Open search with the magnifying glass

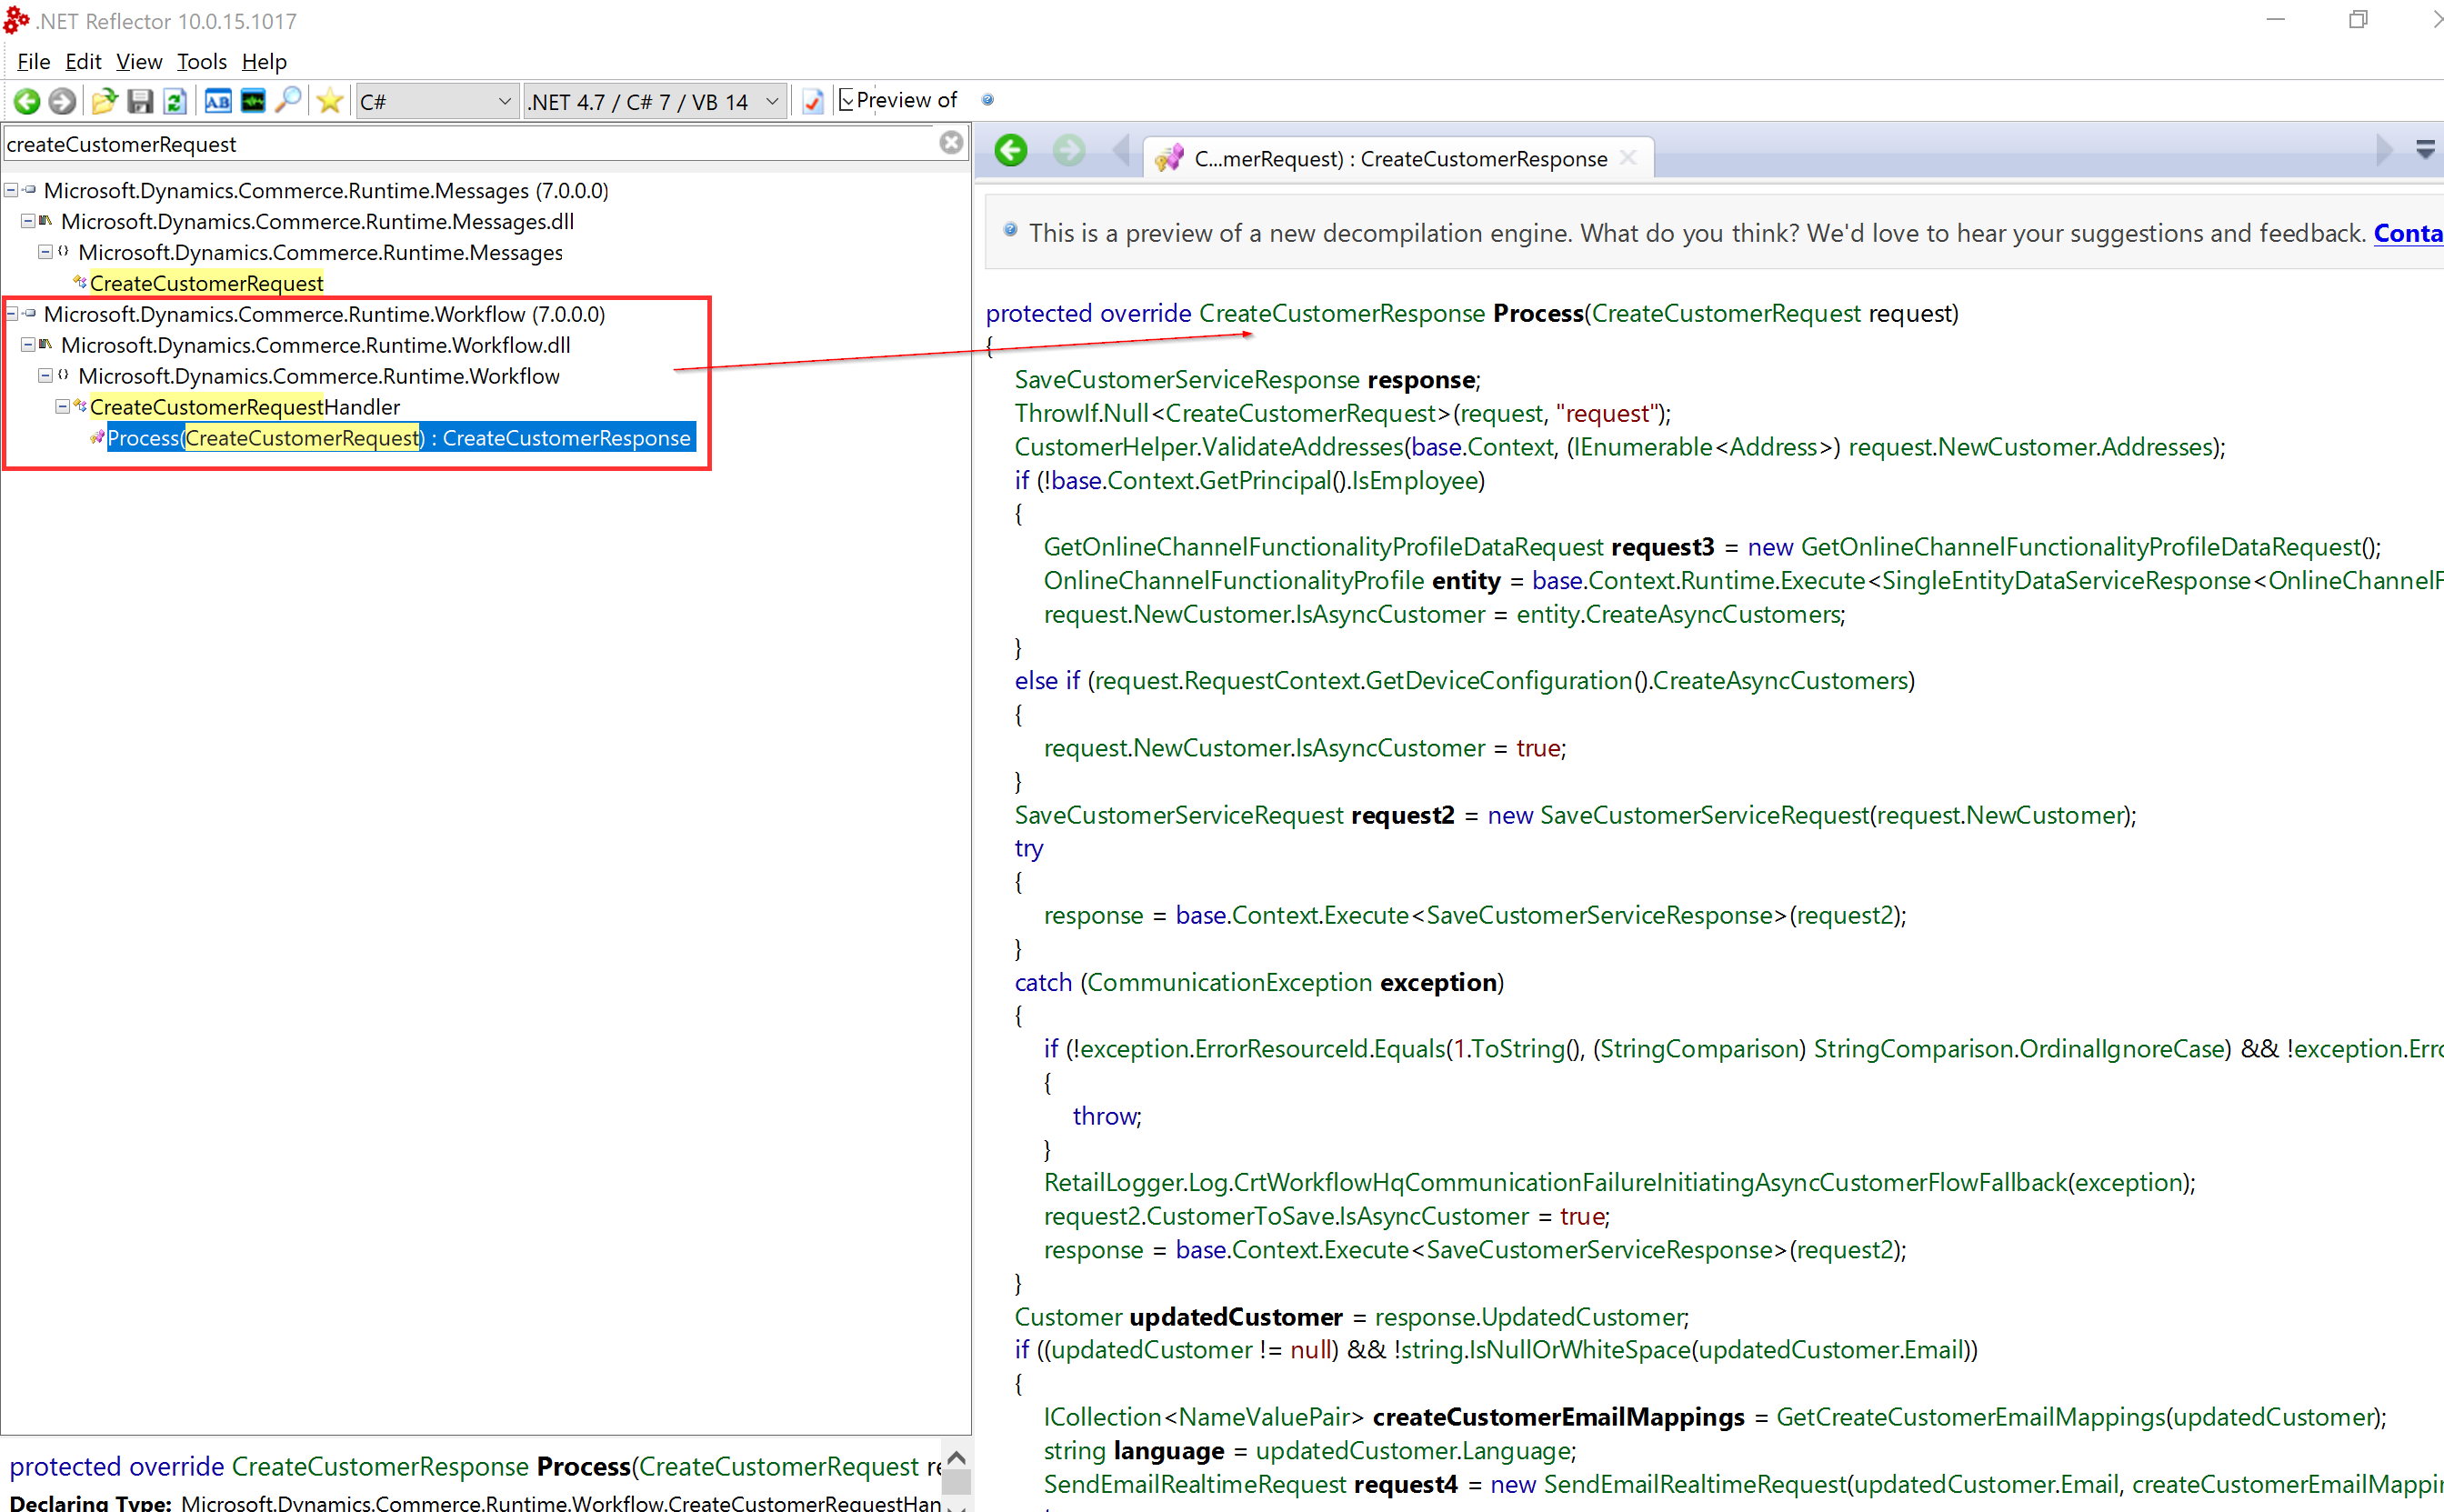[288, 101]
